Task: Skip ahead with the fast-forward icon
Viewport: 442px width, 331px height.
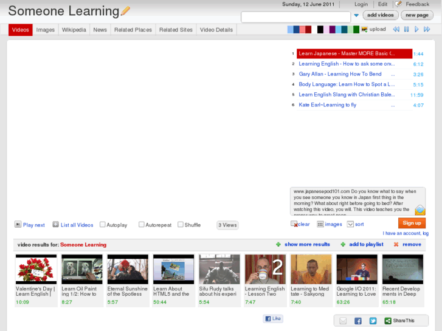Action: tap(427, 29)
